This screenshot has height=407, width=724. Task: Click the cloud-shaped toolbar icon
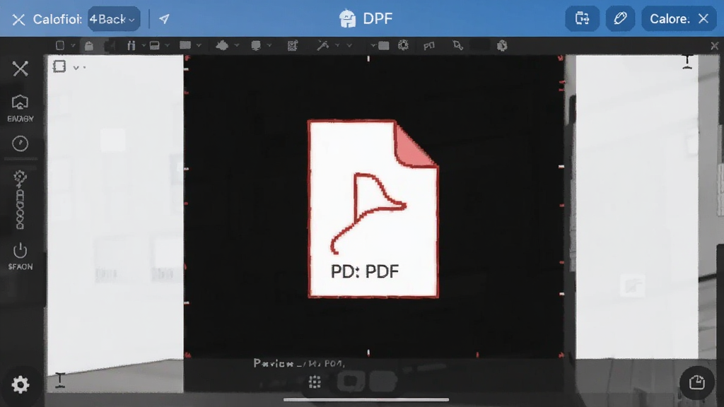click(222, 45)
